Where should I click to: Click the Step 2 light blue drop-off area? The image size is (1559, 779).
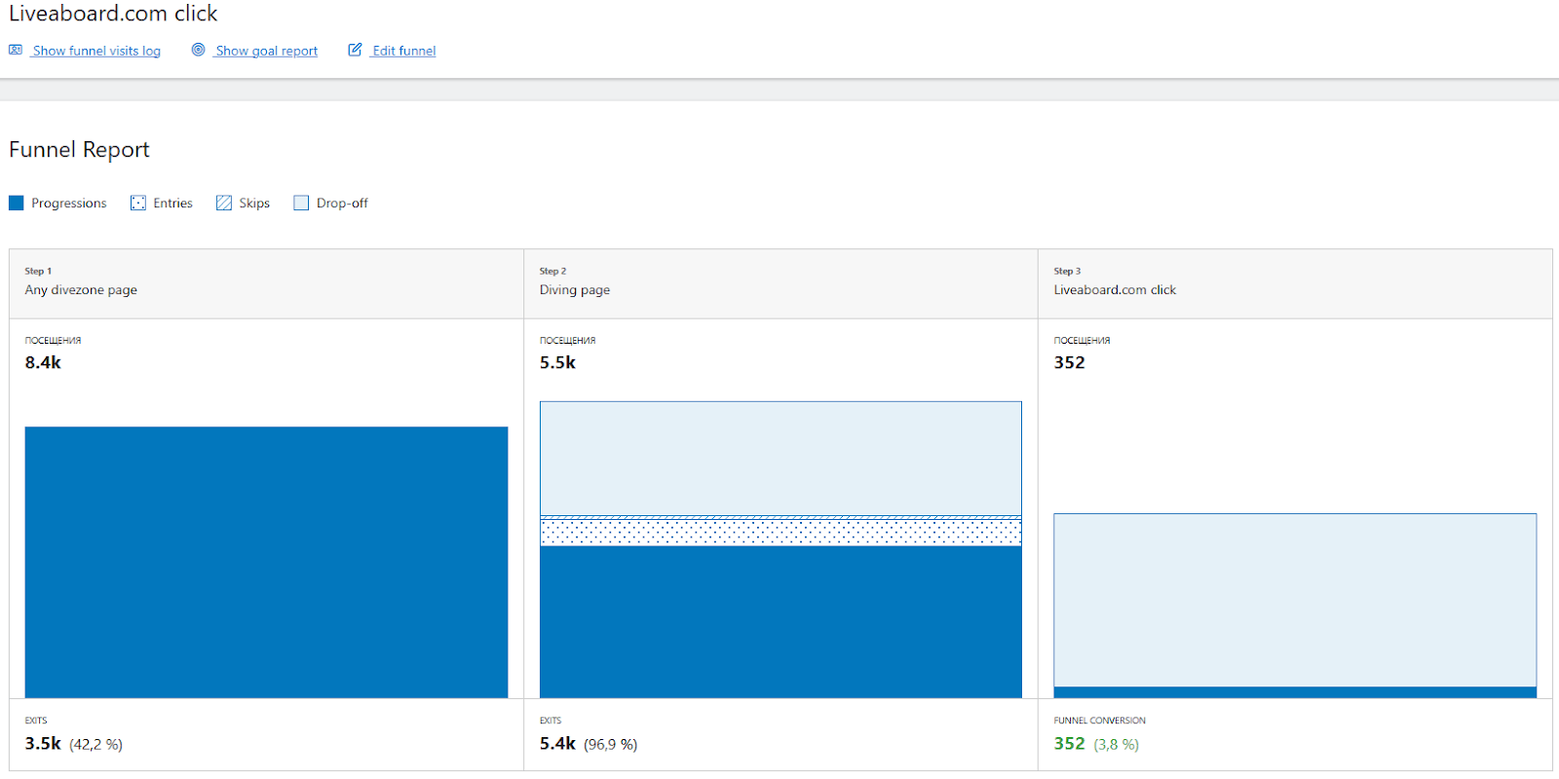[x=780, y=458]
